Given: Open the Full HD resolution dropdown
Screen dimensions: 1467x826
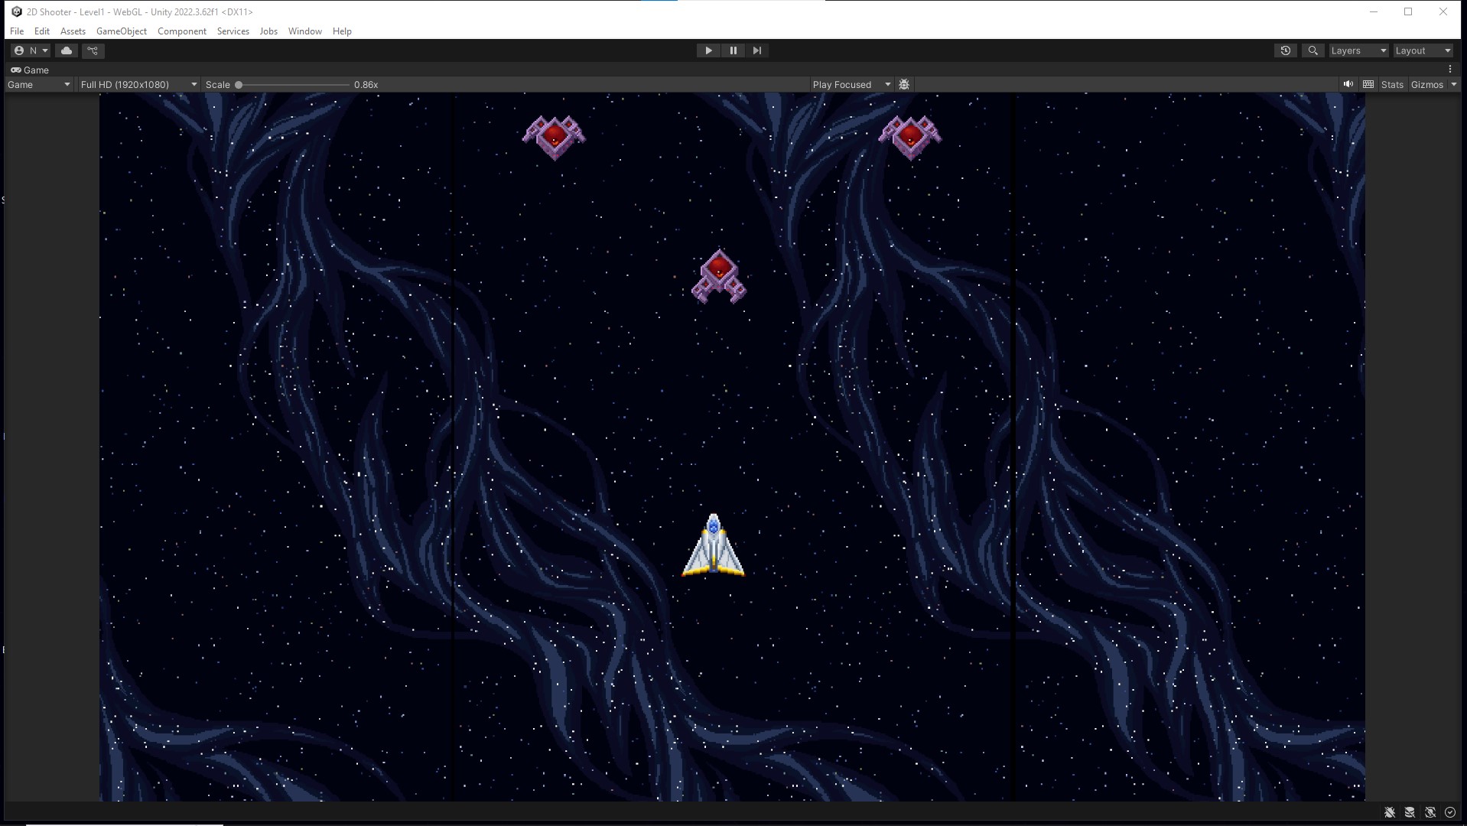Looking at the screenshot, I should (x=138, y=84).
